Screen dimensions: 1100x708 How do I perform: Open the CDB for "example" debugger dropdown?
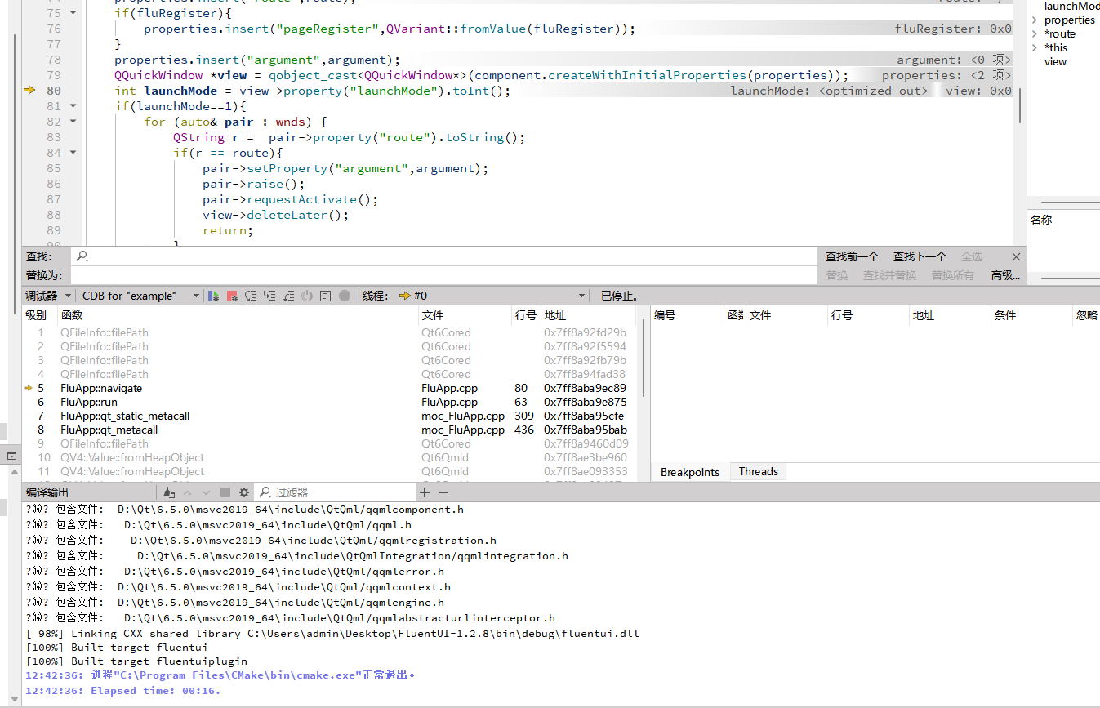(139, 296)
